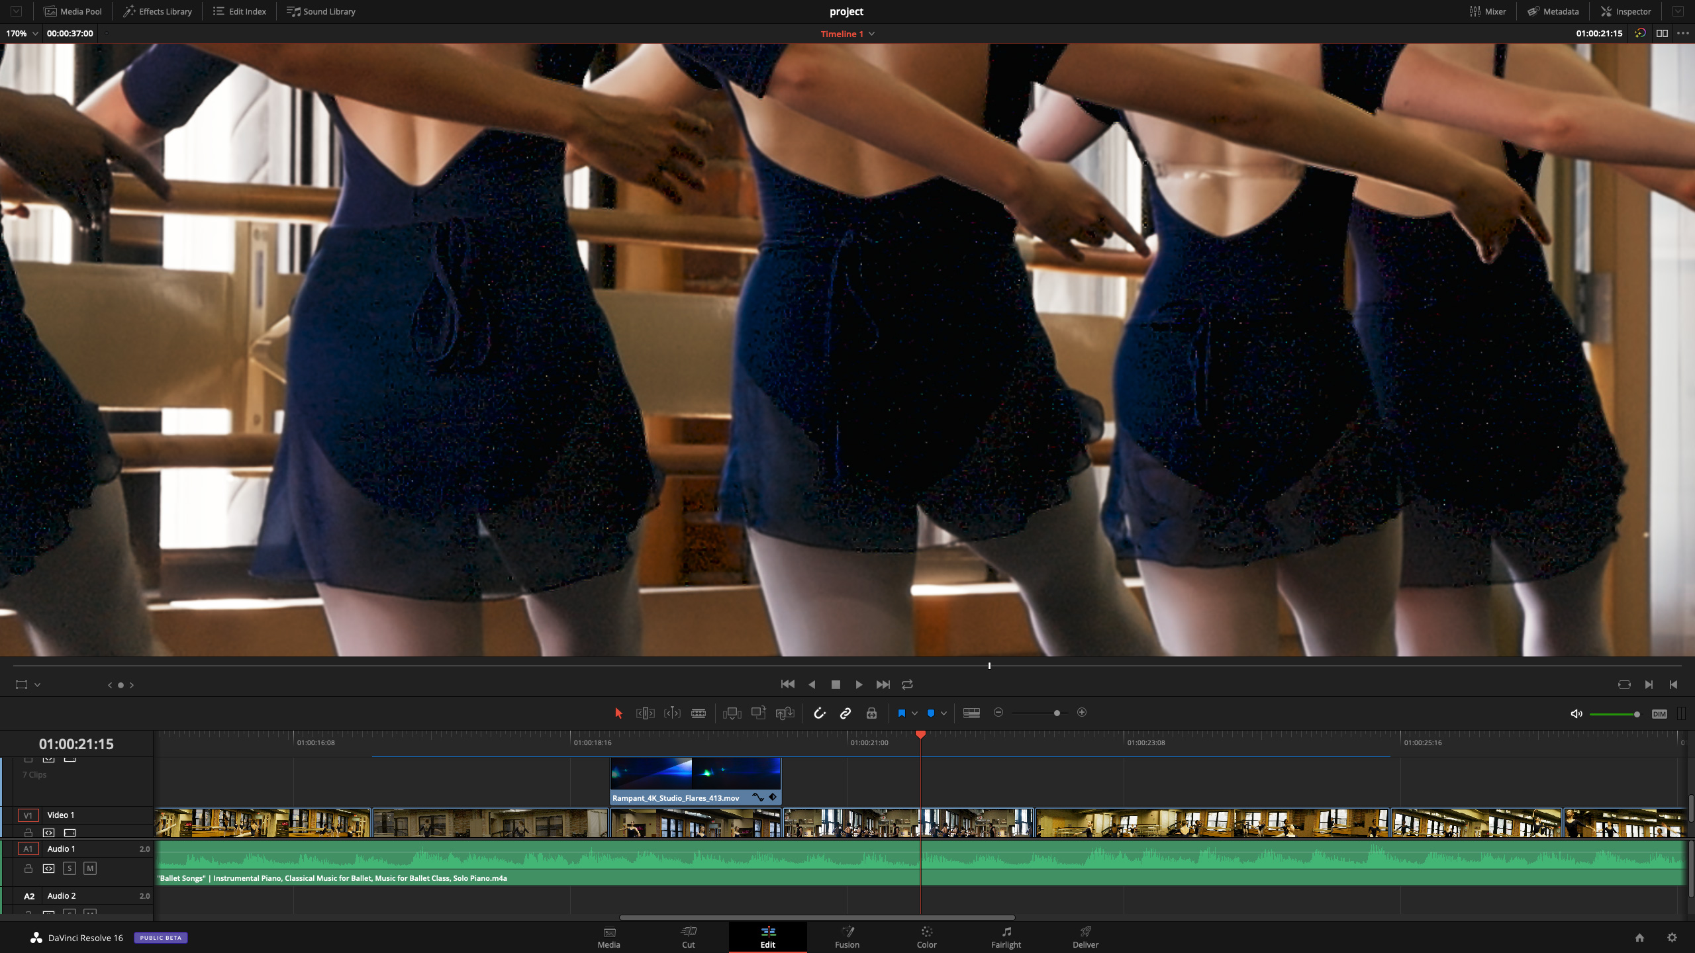Click the Replace Clip icon

click(x=785, y=713)
